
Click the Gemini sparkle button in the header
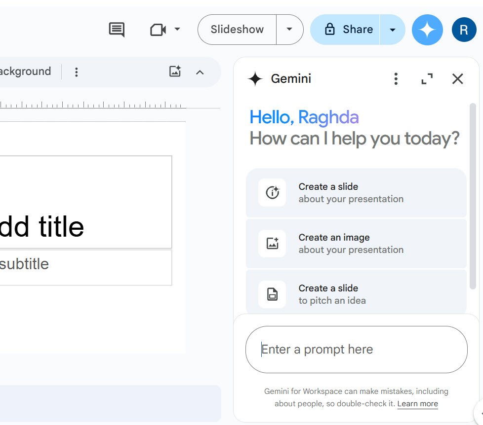coord(427,30)
